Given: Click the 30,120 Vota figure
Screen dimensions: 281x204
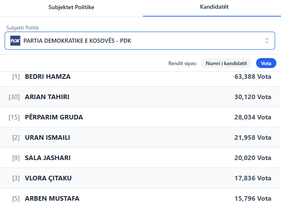Looking at the screenshot, I should click(x=252, y=97).
